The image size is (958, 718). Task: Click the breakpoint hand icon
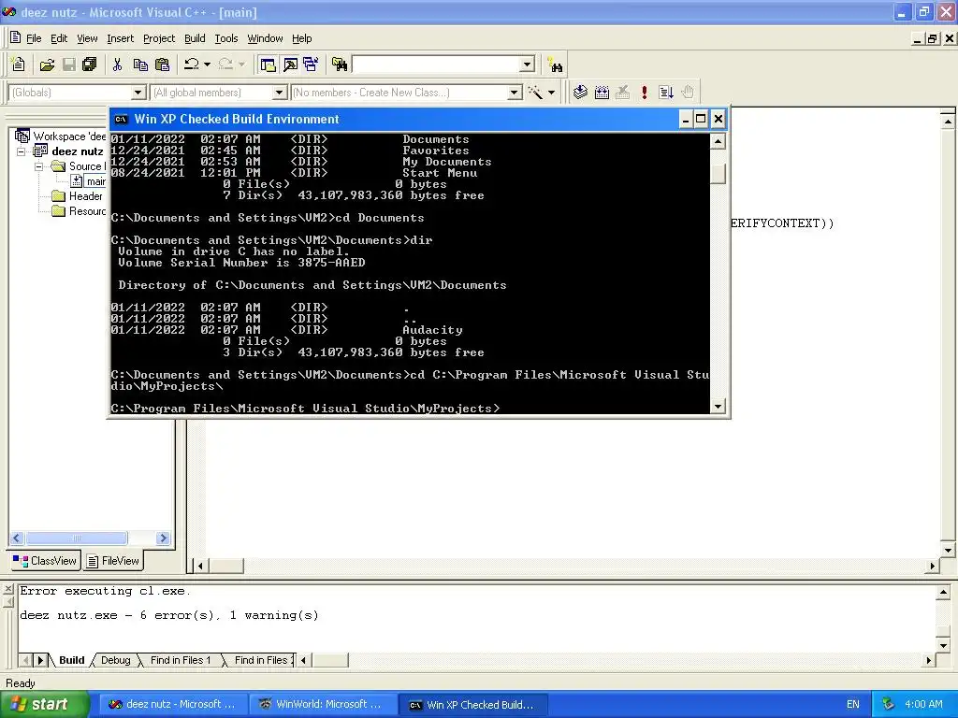[x=688, y=93]
